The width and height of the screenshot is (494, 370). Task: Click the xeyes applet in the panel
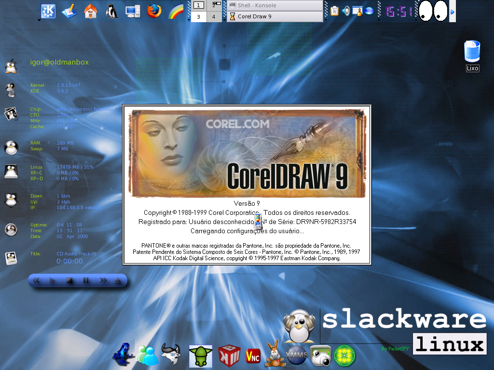433,11
